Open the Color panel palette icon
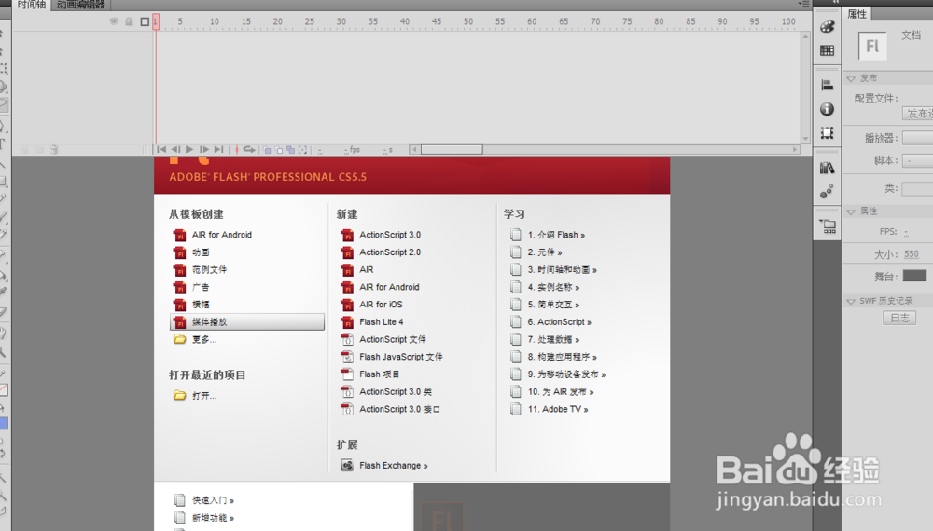This screenshot has width=933, height=531. pyautogui.click(x=827, y=27)
